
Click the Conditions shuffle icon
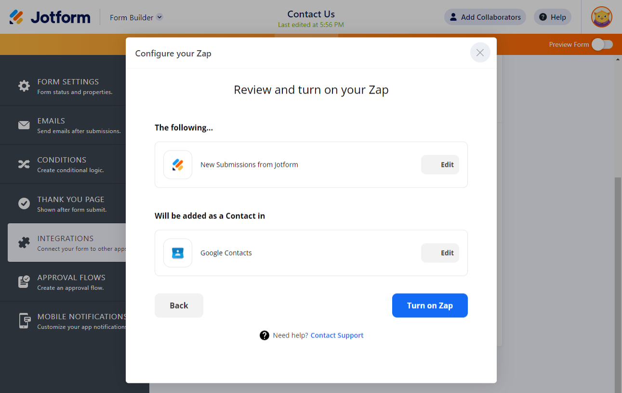tap(24, 164)
